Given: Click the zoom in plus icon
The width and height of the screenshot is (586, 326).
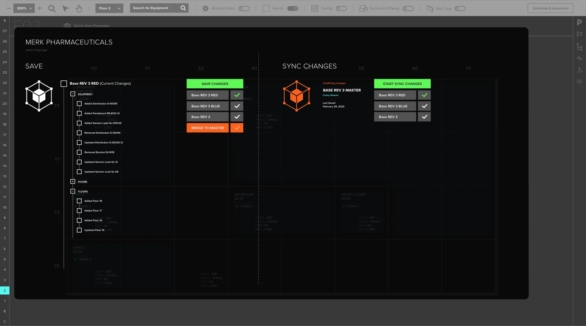Looking at the screenshot, I should coord(40,8).
